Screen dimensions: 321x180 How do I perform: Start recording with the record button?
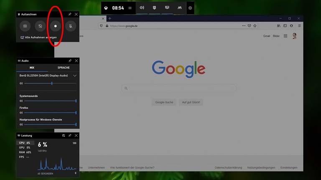tap(55, 26)
